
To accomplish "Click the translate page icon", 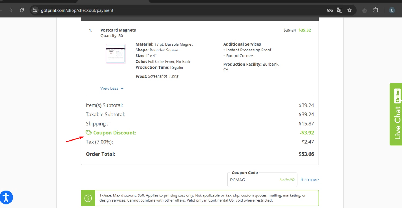I will tap(340, 10).
